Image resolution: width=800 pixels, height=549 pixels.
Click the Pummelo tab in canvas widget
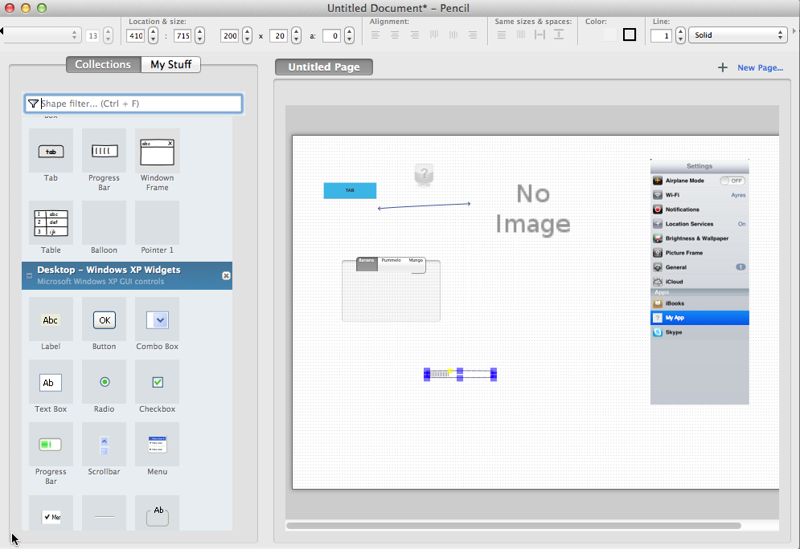click(x=392, y=260)
